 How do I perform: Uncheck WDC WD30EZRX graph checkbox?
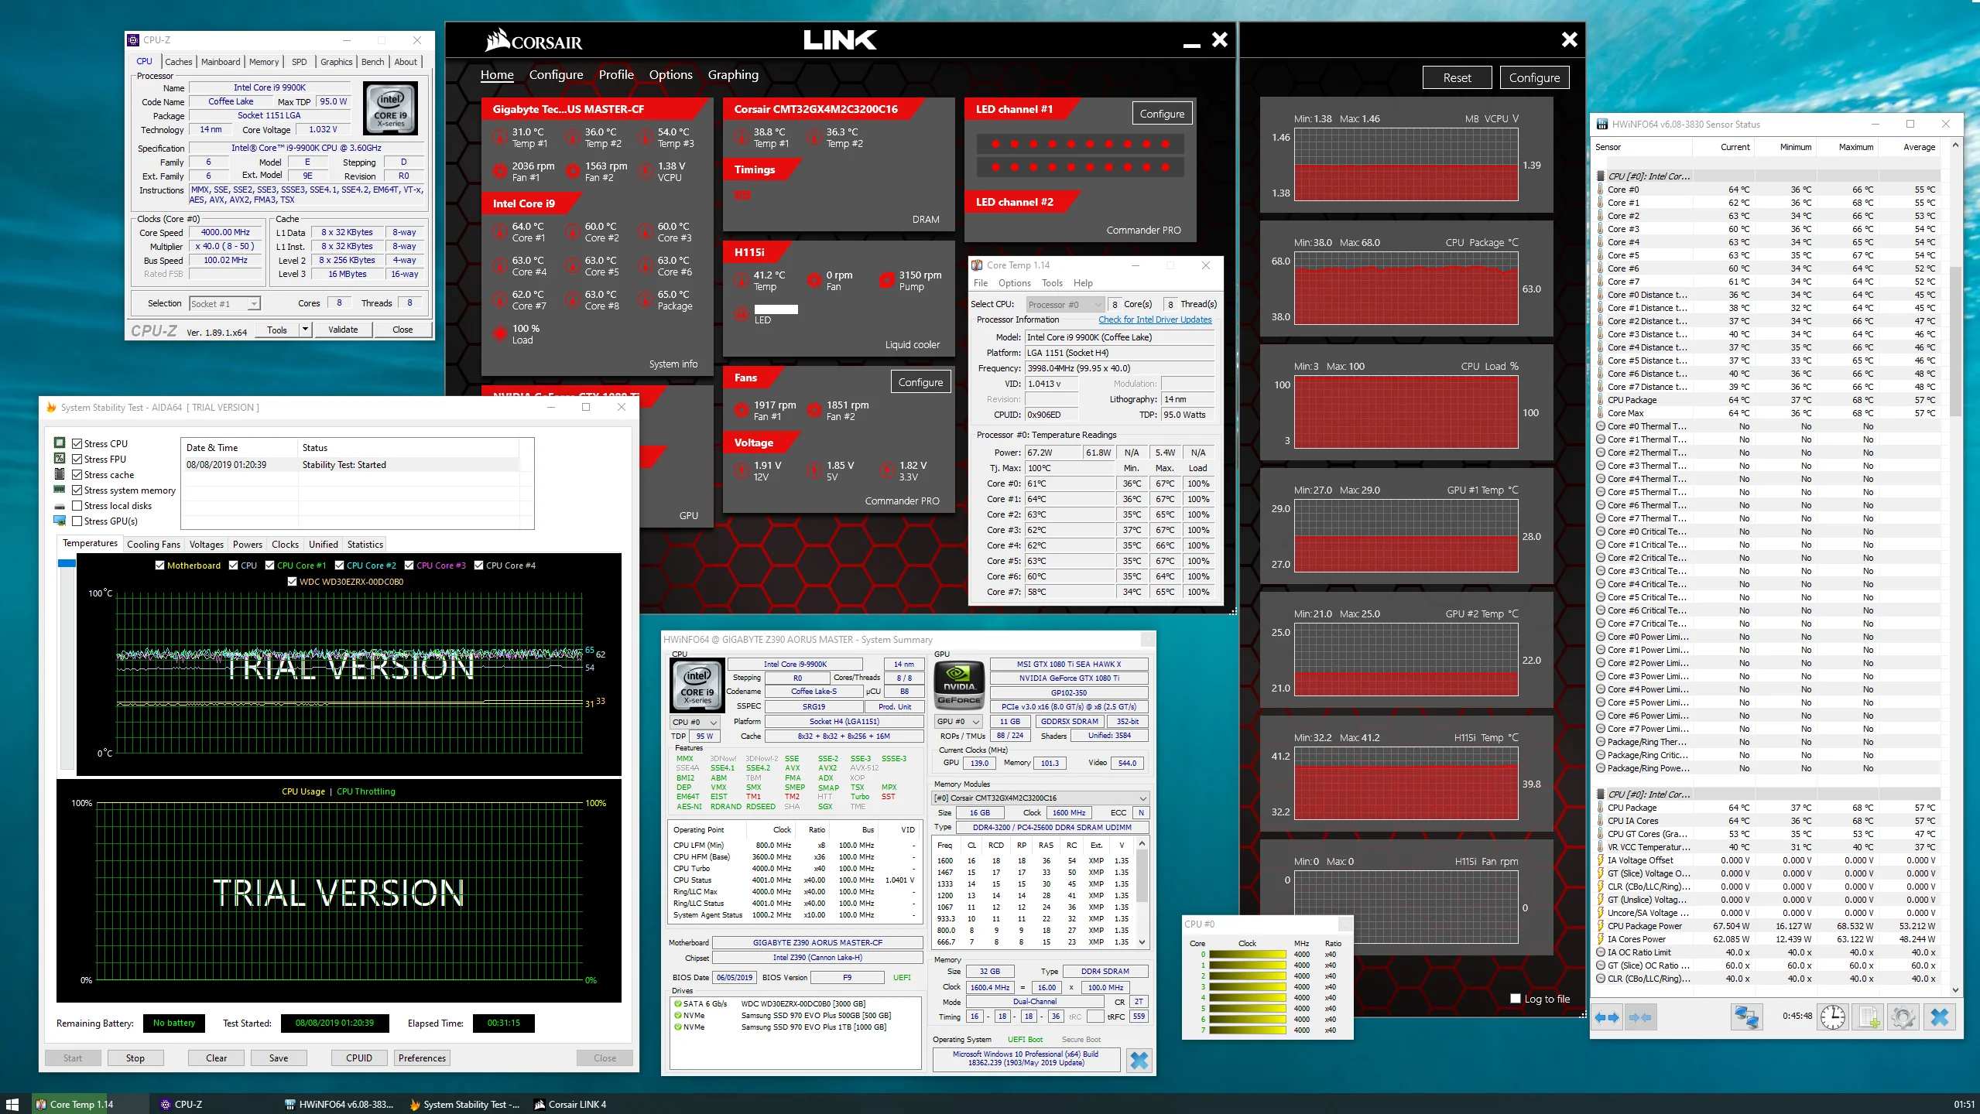coord(292,581)
